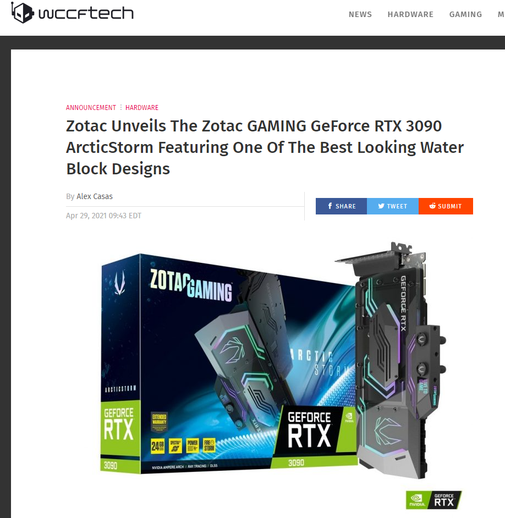This screenshot has width=505, height=518.
Task: Open the GAMING navigation menu
Action: tap(465, 14)
